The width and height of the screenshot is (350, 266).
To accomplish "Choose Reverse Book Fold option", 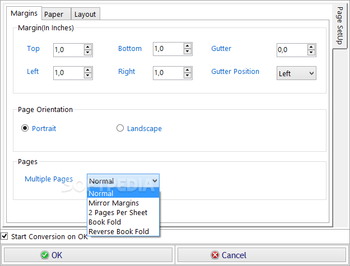I will (123, 231).
